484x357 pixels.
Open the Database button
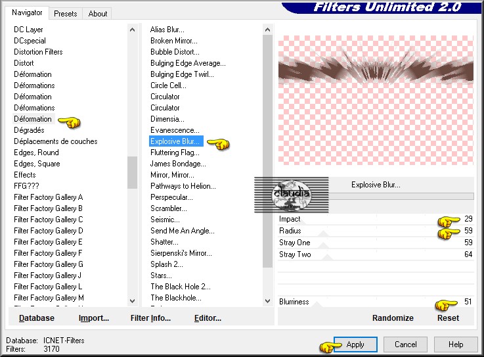pos(36,318)
